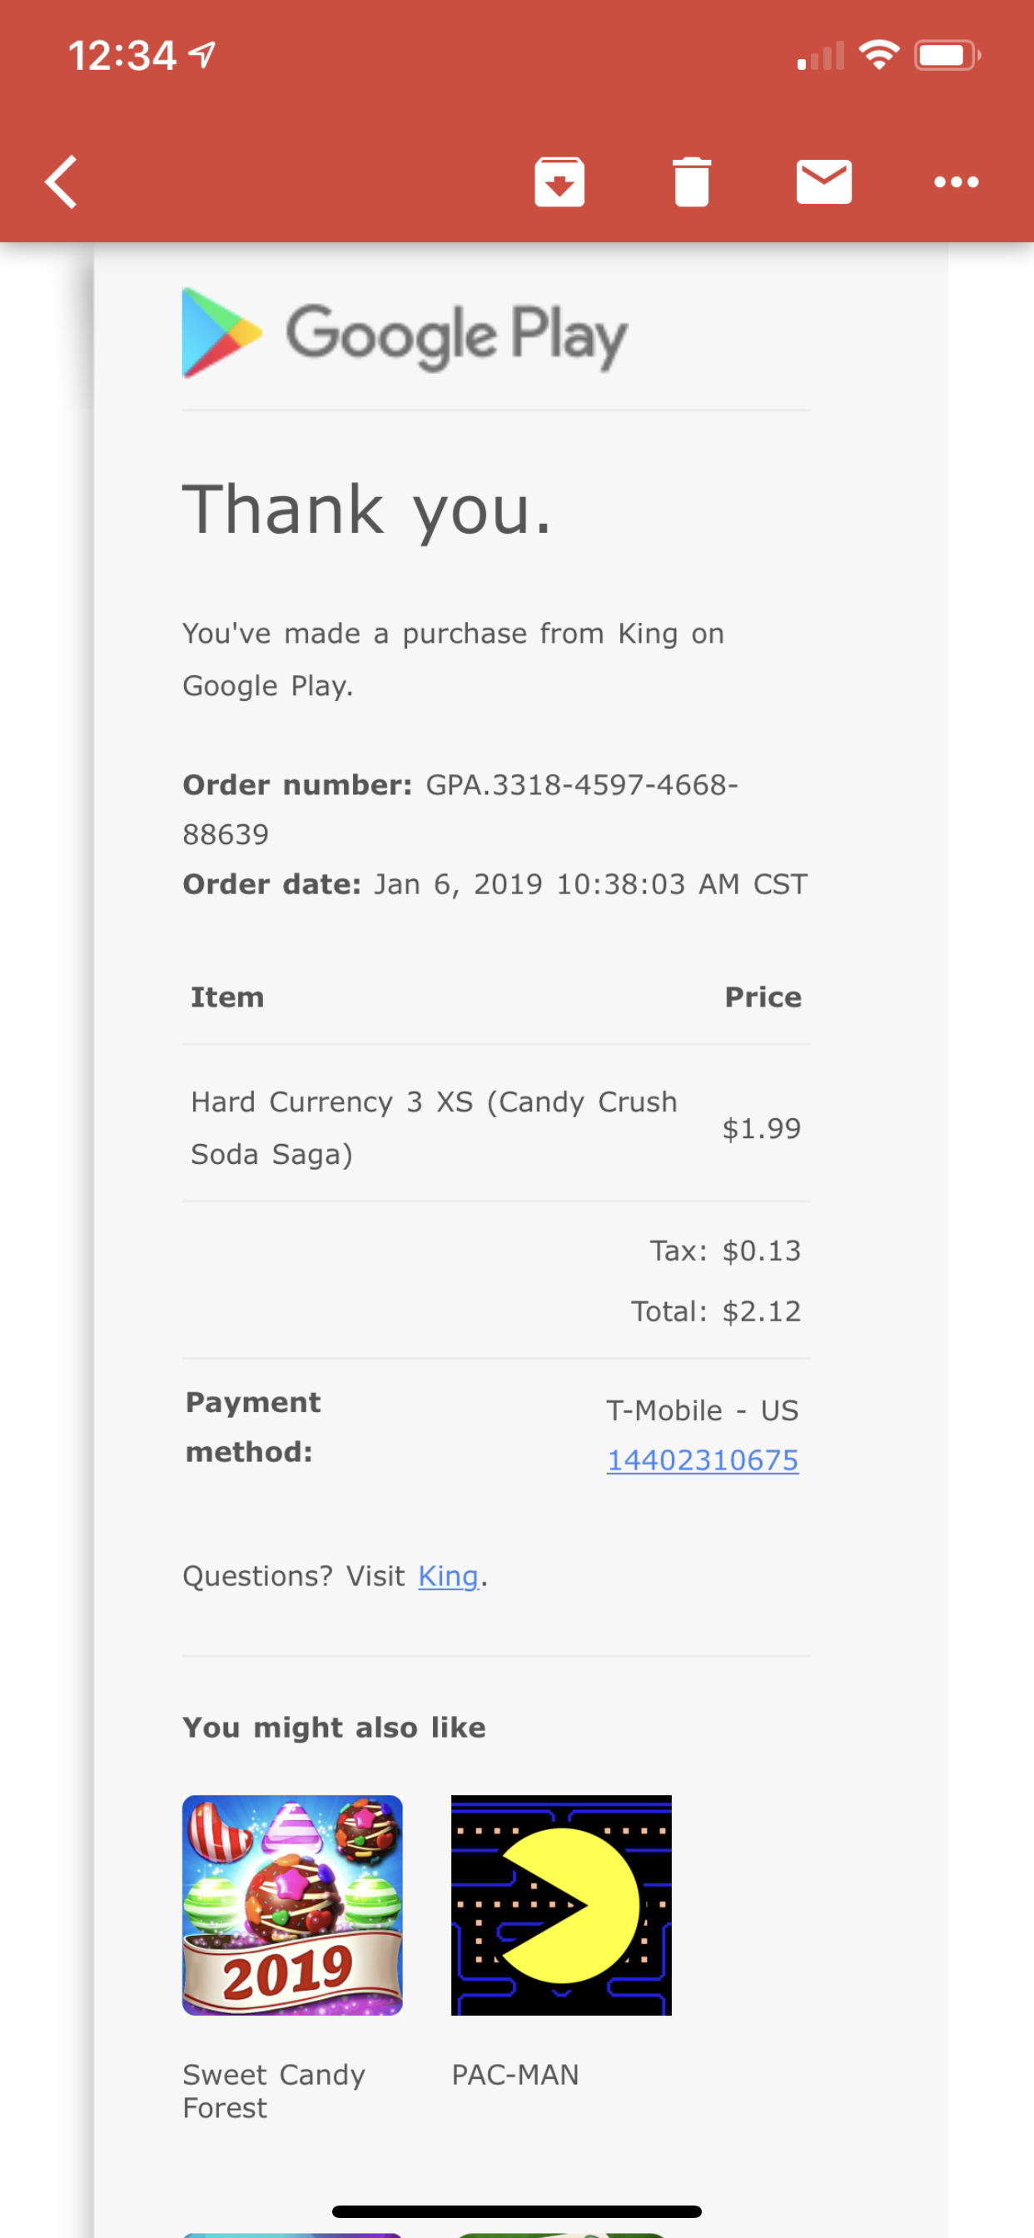Tap the Wi-Fi status icon
This screenshot has width=1034, height=2238.
878,55
